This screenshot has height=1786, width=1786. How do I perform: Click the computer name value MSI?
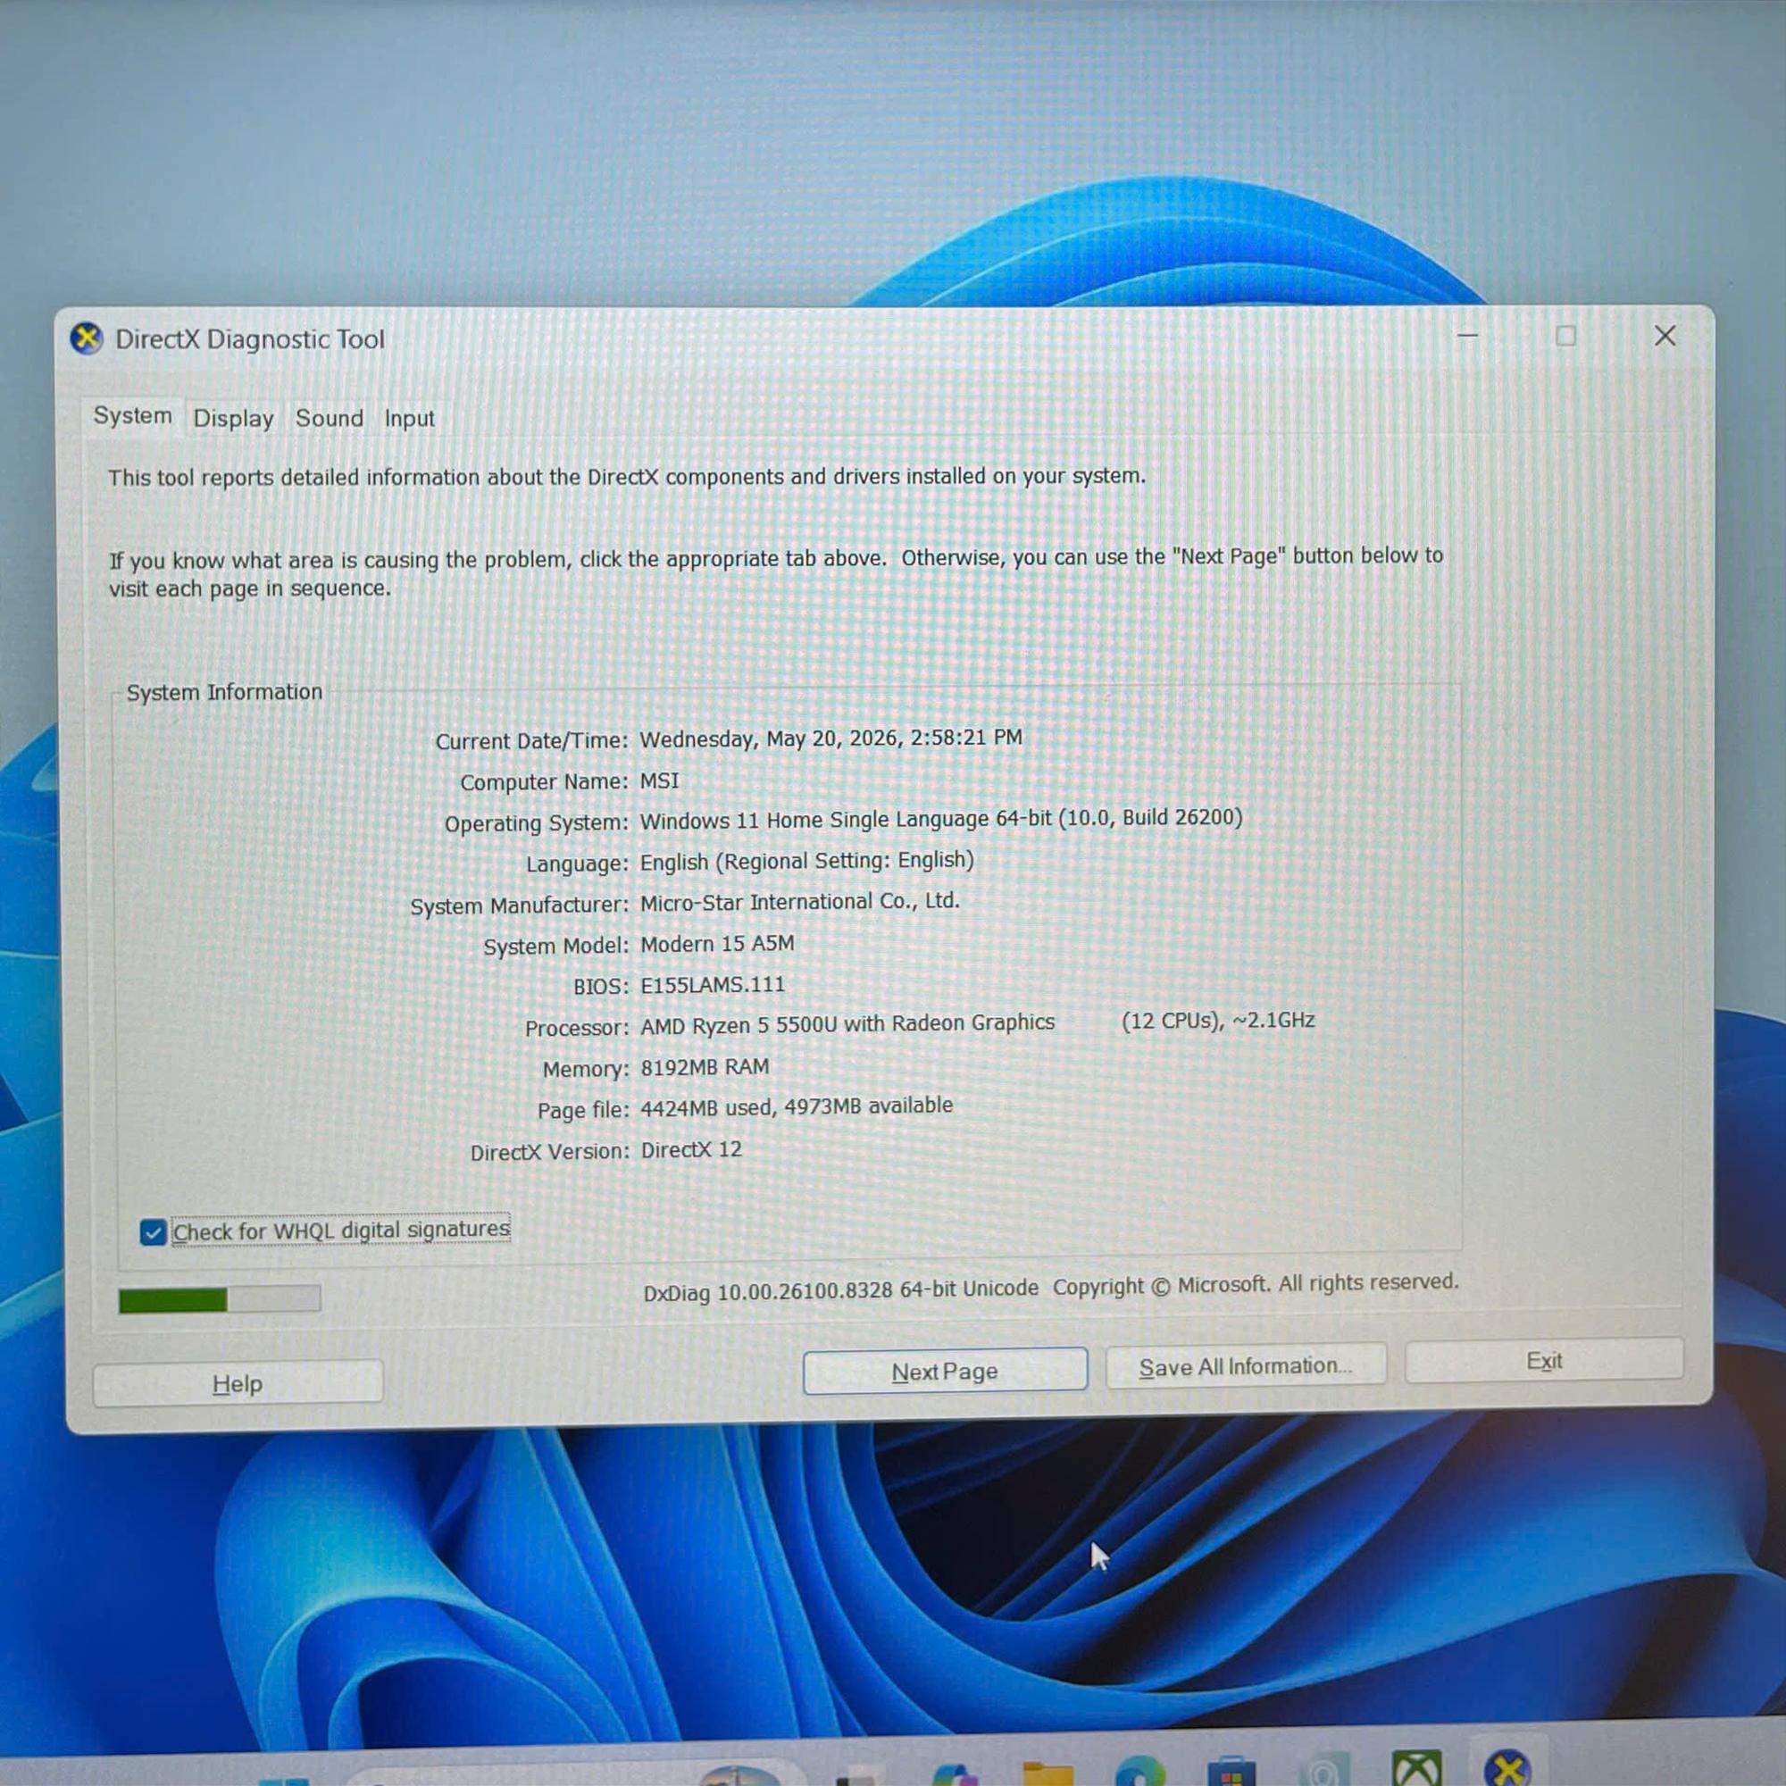tap(660, 781)
